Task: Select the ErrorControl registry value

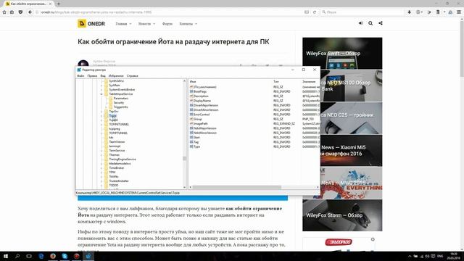Action: coord(202,115)
